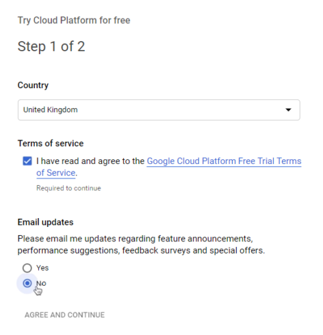Screen dimensions: 323x335
Task: Uncheck the Terms of service agreement checkbox
Action: click(x=27, y=161)
